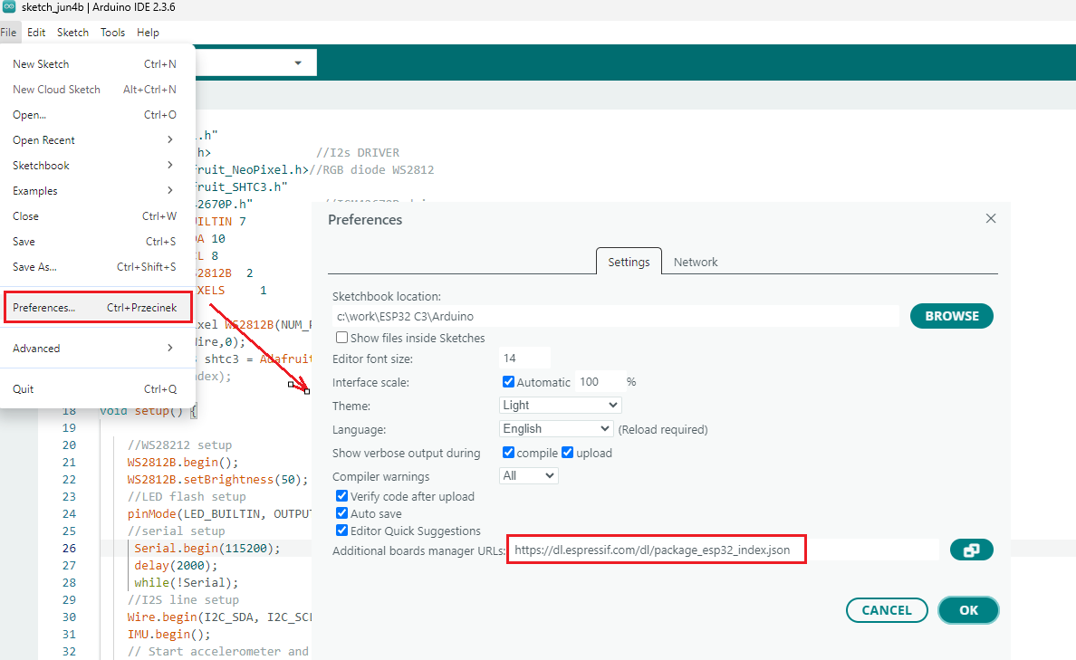Click the Arduino IDE logo in title bar
Viewport: 1076px width, 660px height.
9,7
